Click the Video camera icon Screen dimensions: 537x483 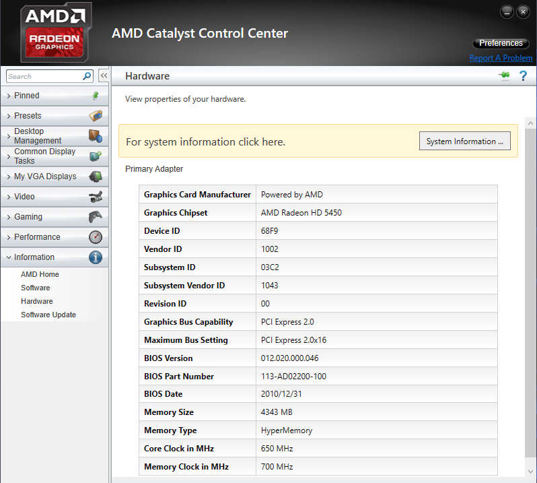tap(95, 197)
